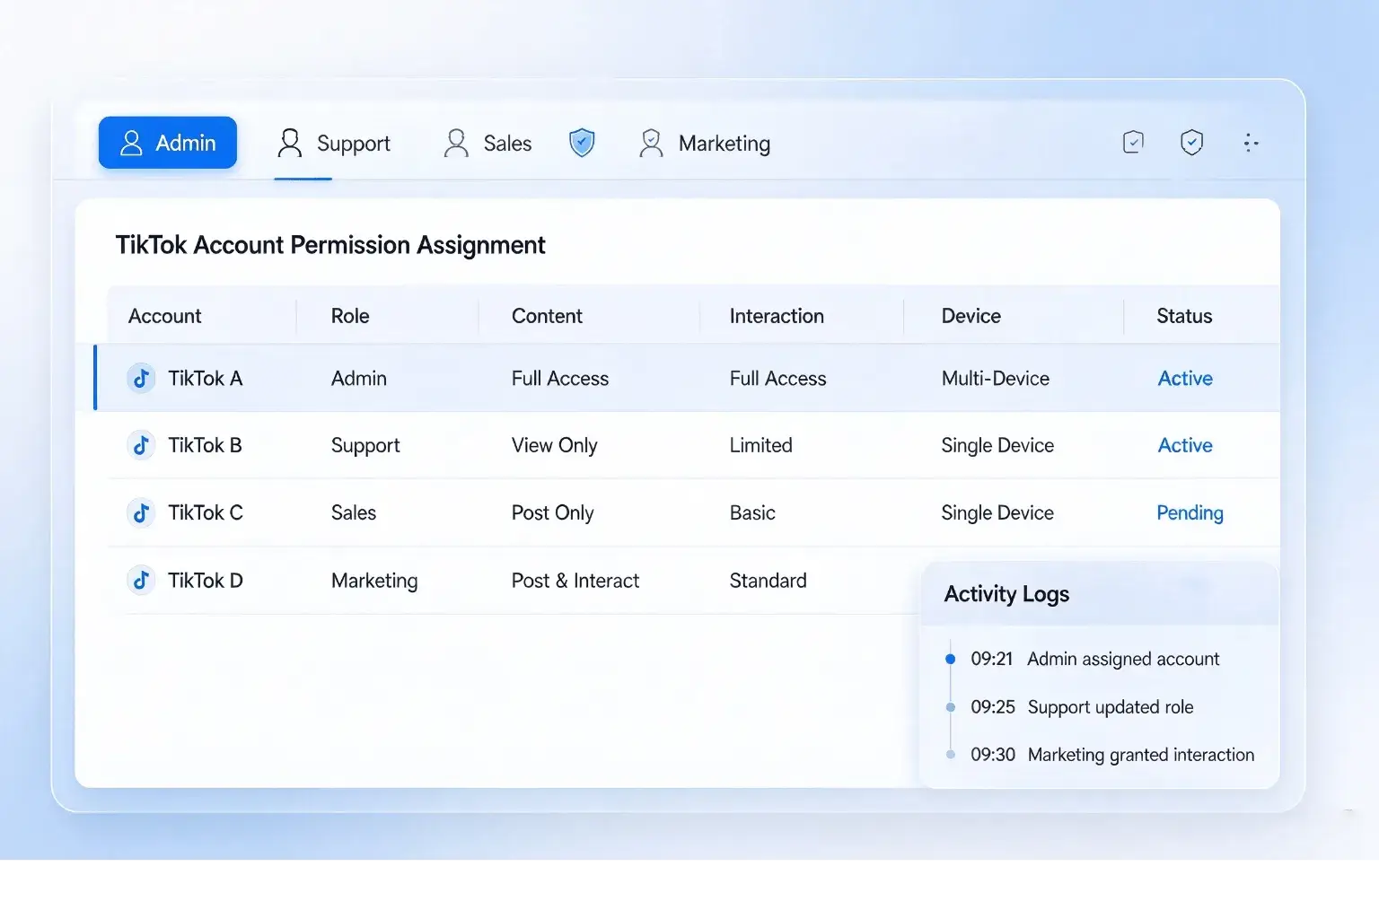Open the TikTok A account icon
1379x919 pixels.
(141, 378)
